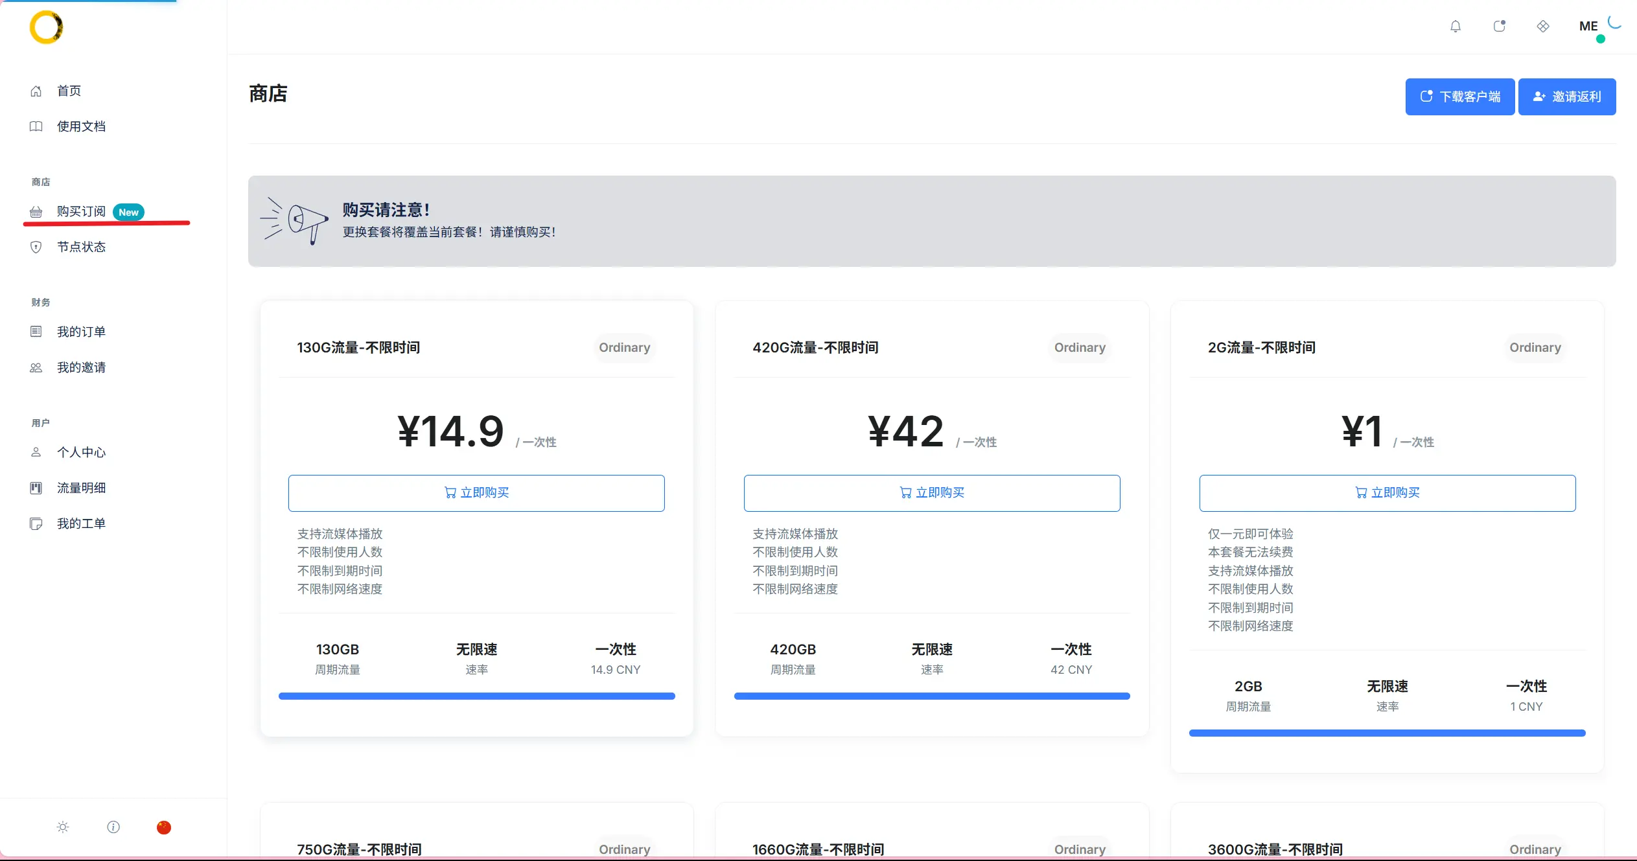Go to 首页 home page

pyautogui.click(x=69, y=91)
